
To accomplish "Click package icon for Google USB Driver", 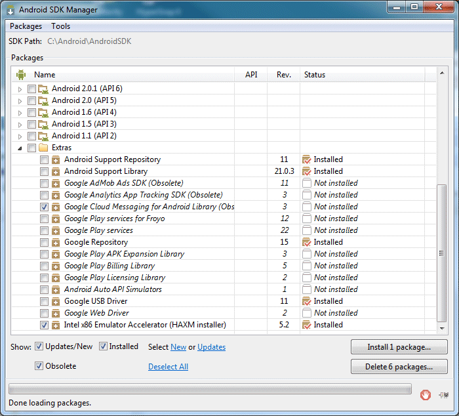I will tap(56, 301).
